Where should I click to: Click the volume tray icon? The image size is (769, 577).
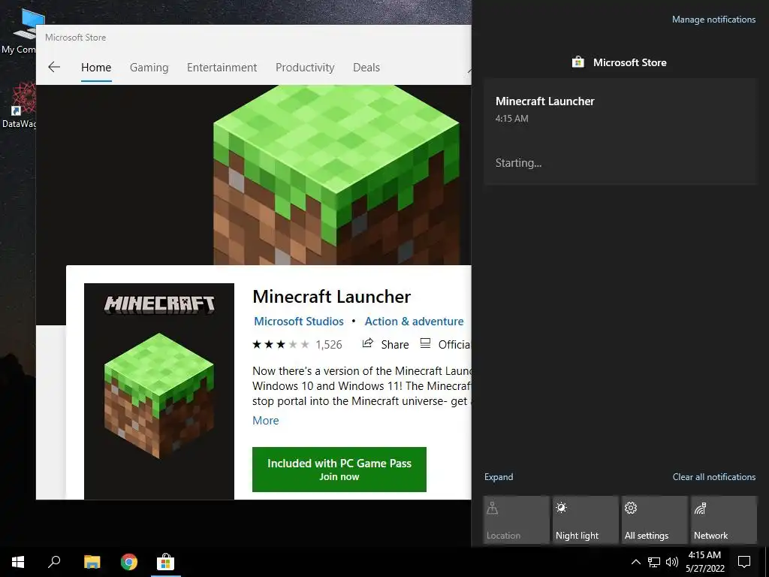pyautogui.click(x=672, y=562)
